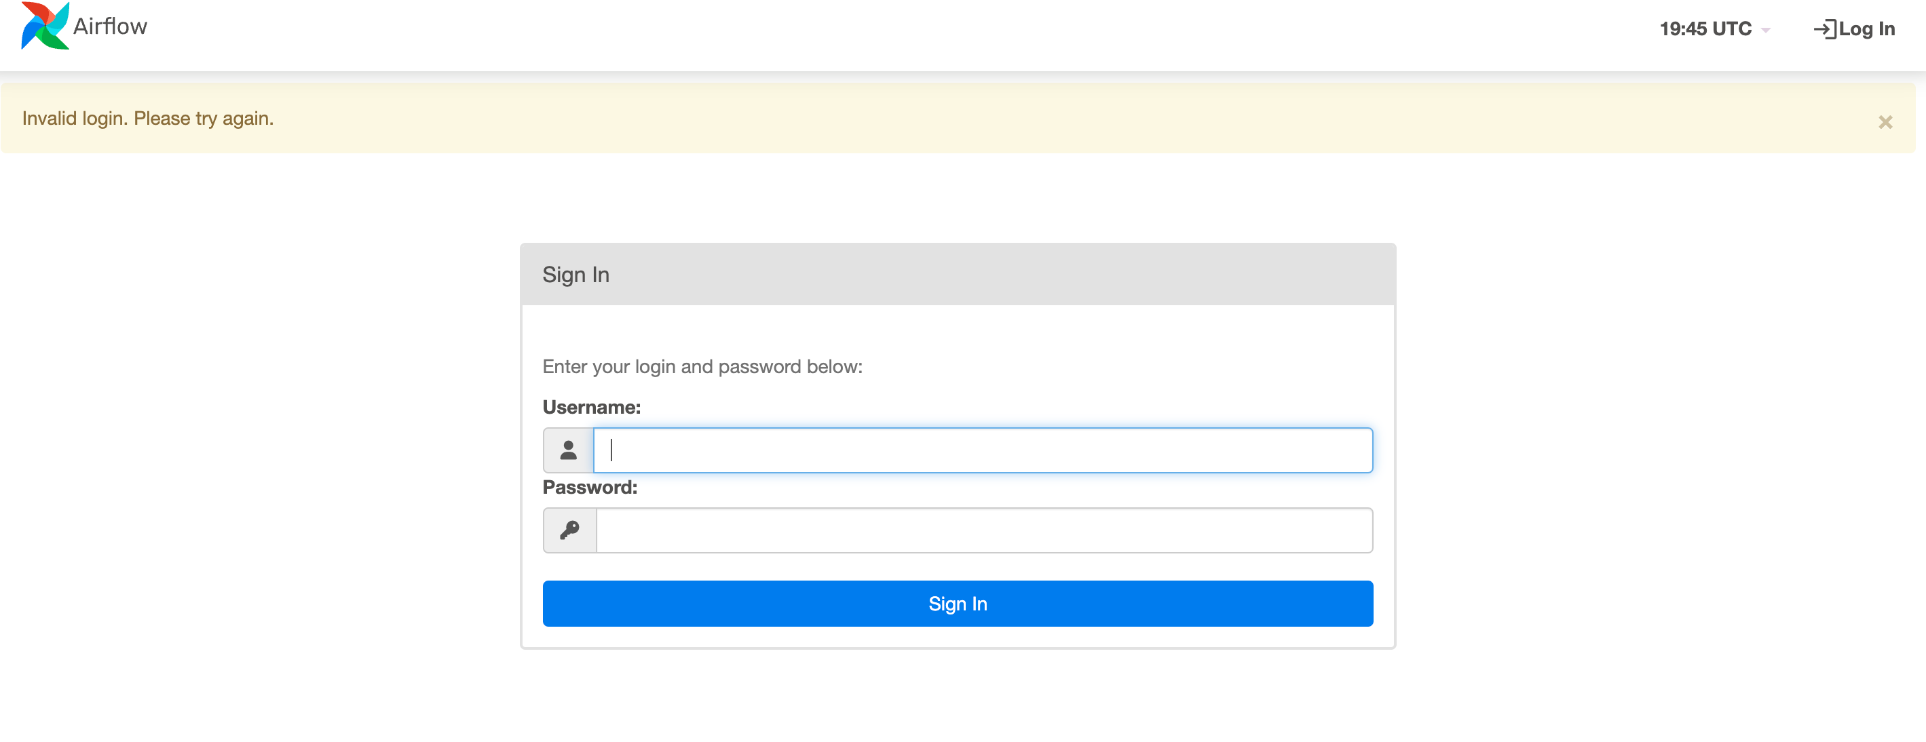Click the Password label
This screenshot has height=742, width=1926.
click(x=590, y=488)
